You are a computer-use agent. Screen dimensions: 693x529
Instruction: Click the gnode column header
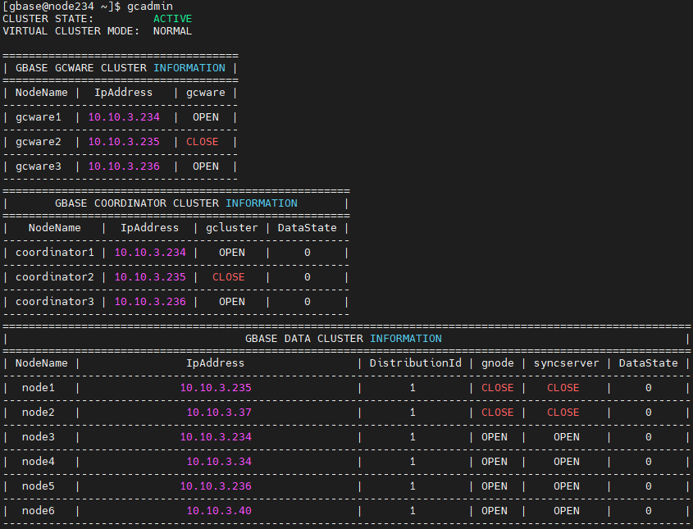[x=498, y=363]
